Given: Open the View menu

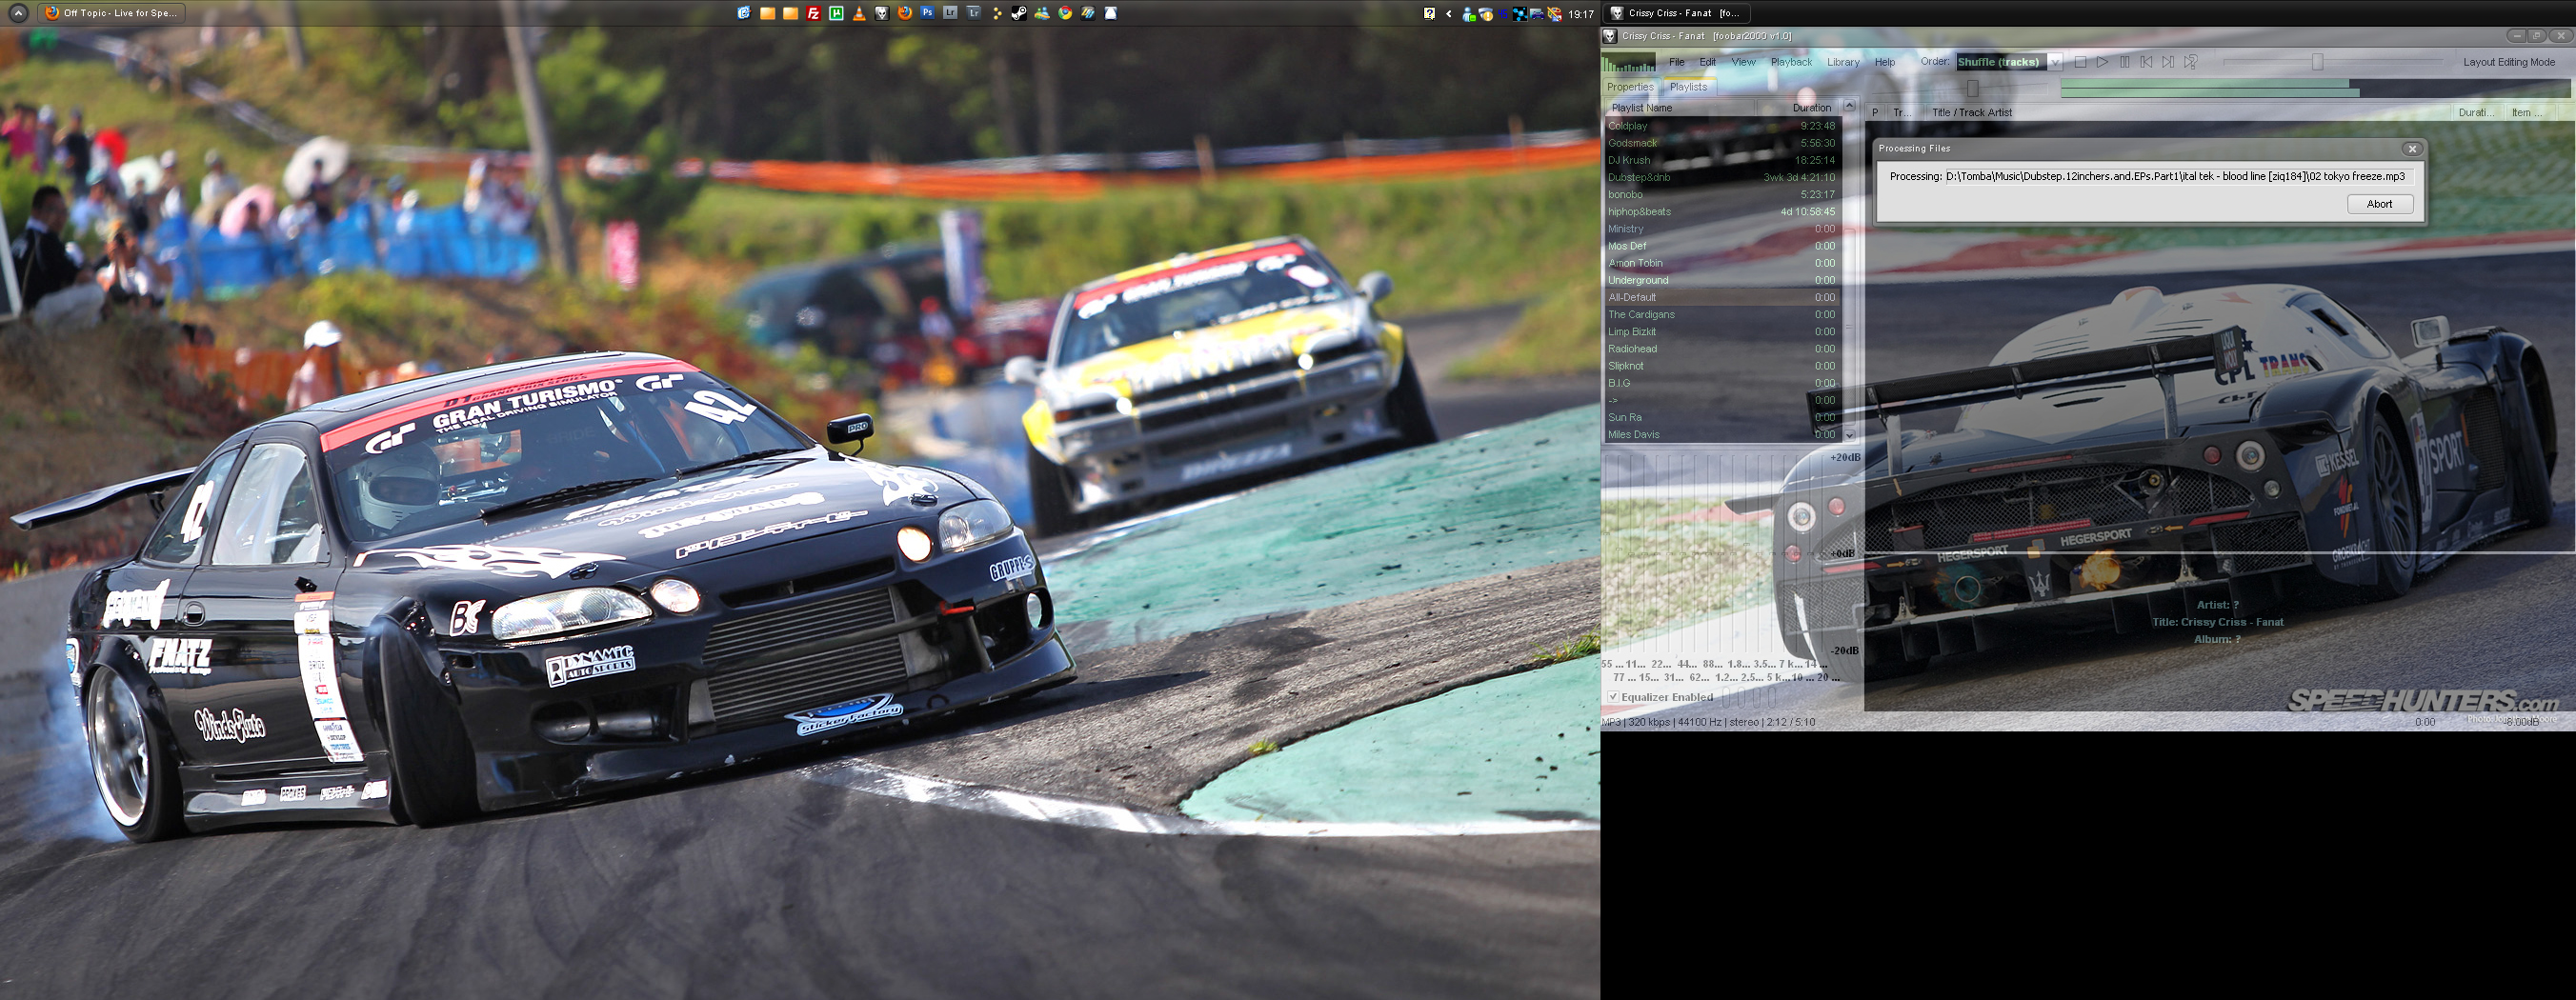Looking at the screenshot, I should [x=1743, y=62].
